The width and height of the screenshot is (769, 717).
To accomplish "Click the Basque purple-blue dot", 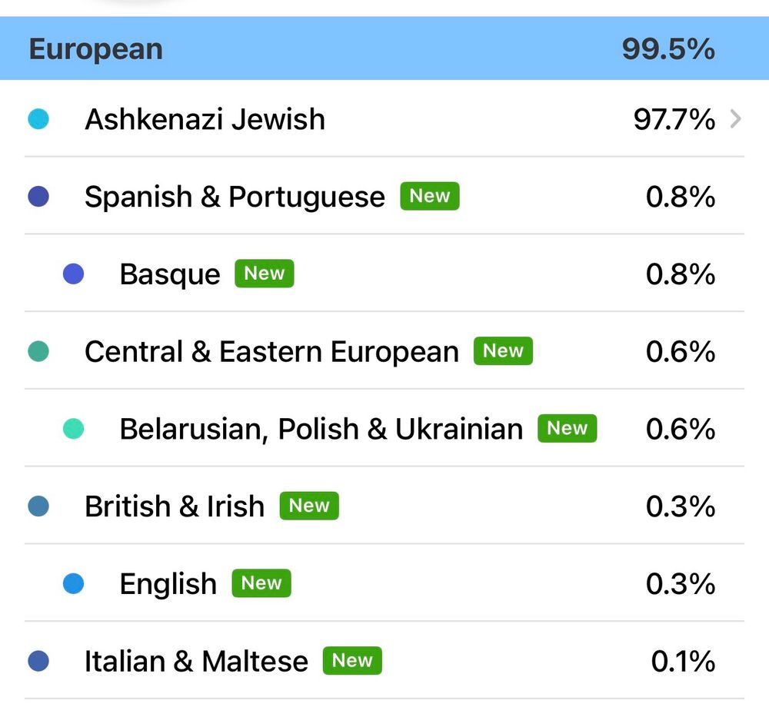I will [73, 274].
